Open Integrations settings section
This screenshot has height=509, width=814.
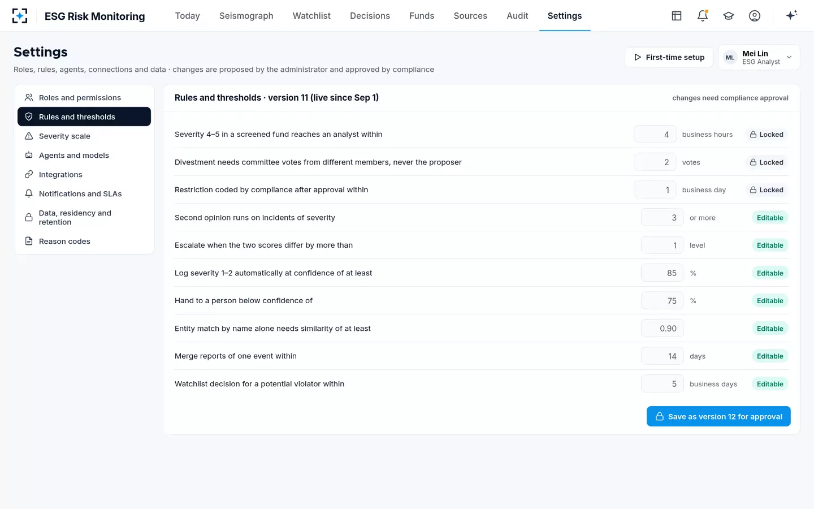pyautogui.click(x=84, y=175)
